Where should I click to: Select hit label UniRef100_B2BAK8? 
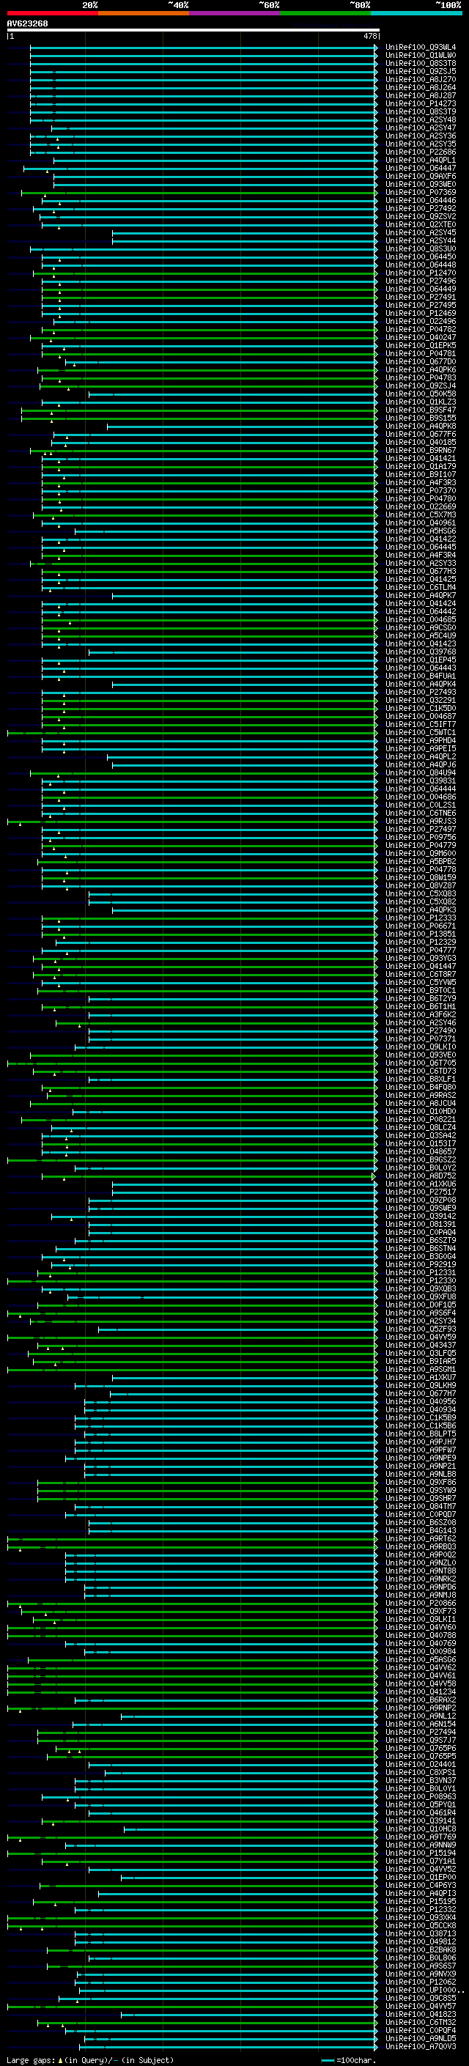(x=421, y=1949)
